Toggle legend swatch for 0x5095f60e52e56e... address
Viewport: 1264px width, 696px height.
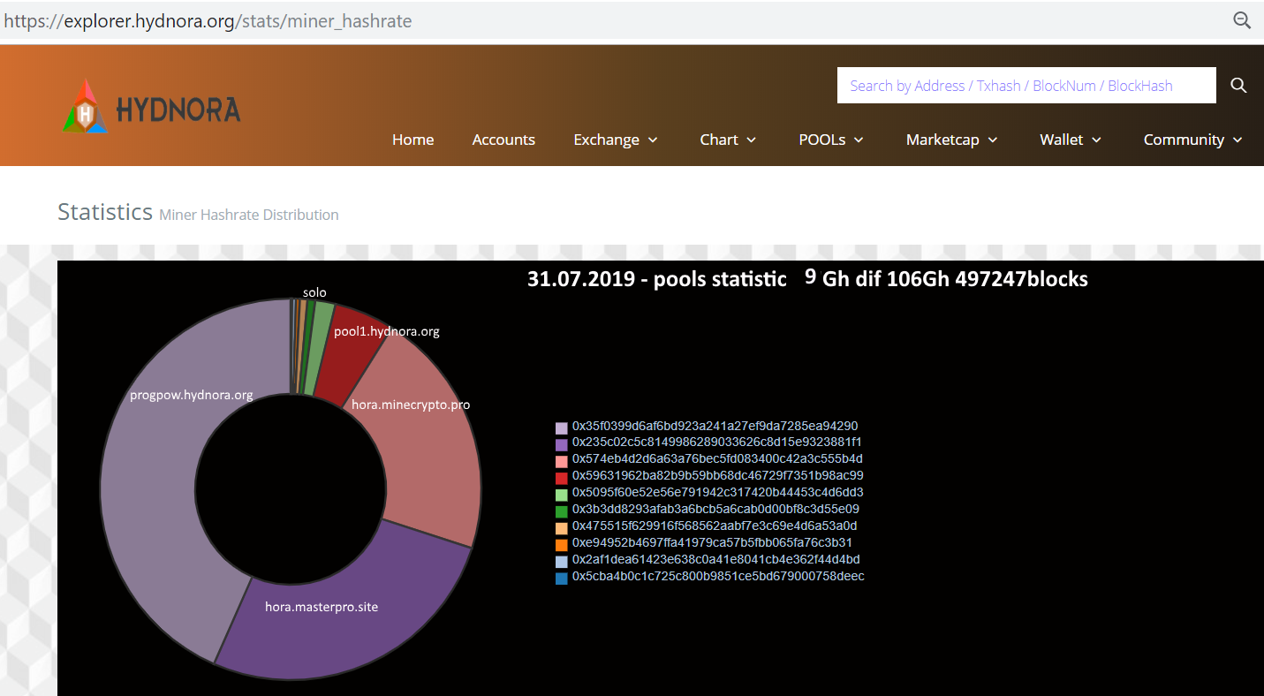click(x=562, y=495)
